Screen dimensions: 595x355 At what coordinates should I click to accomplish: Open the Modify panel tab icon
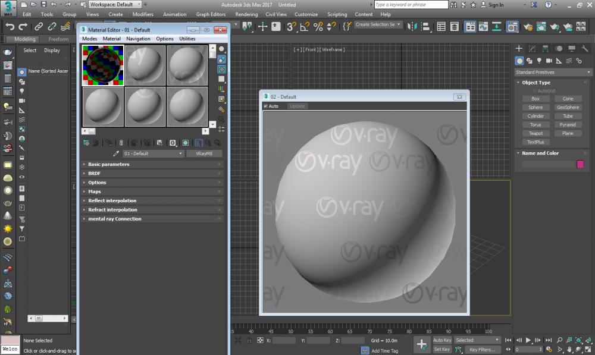[x=532, y=49]
